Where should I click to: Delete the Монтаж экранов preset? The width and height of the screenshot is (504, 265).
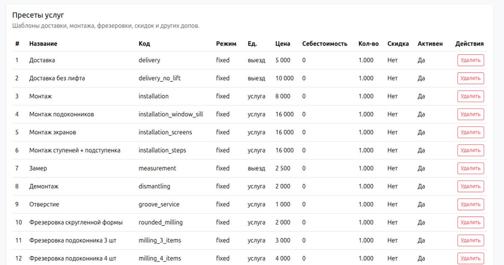click(x=470, y=132)
